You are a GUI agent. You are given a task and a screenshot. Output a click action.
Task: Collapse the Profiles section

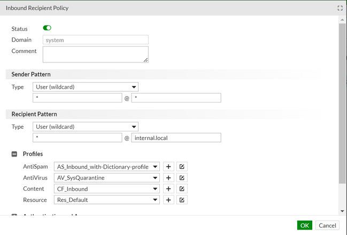point(14,154)
